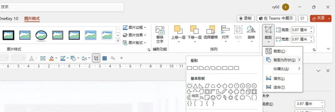
Task: Click the solid blue square swatch
Action: click(105, 58)
